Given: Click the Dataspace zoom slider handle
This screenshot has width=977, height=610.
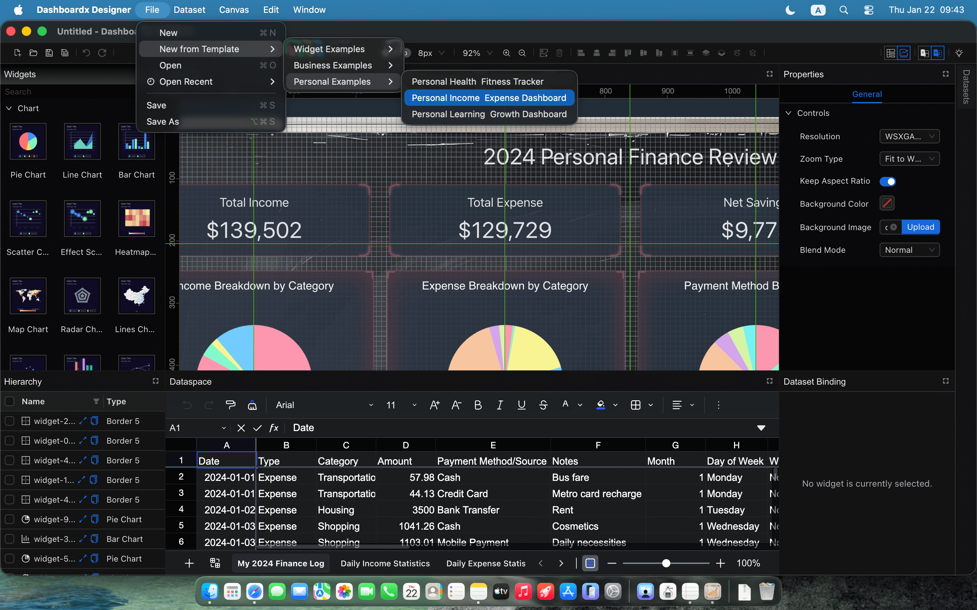Looking at the screenshot, I should point(666,563).
